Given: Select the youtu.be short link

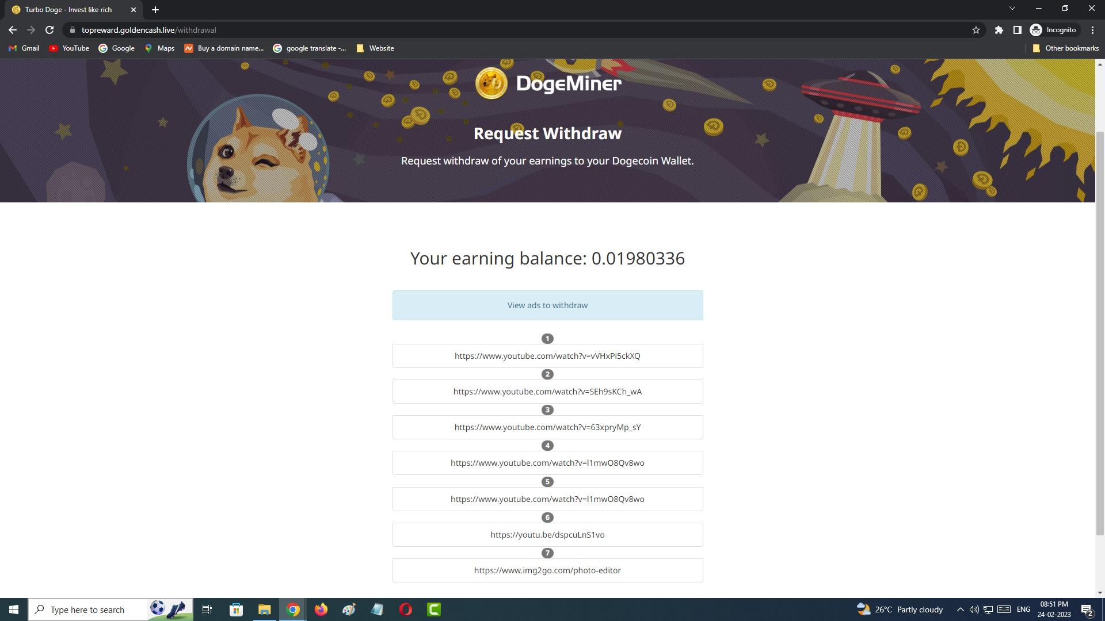Looking at the screenshot, I should [x=547, y=534].
